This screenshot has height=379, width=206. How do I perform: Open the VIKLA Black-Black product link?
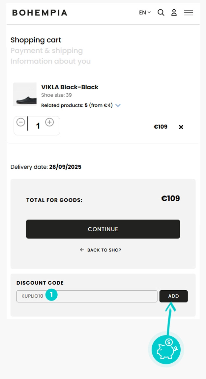pyautogui.click(x=70, y=87)
